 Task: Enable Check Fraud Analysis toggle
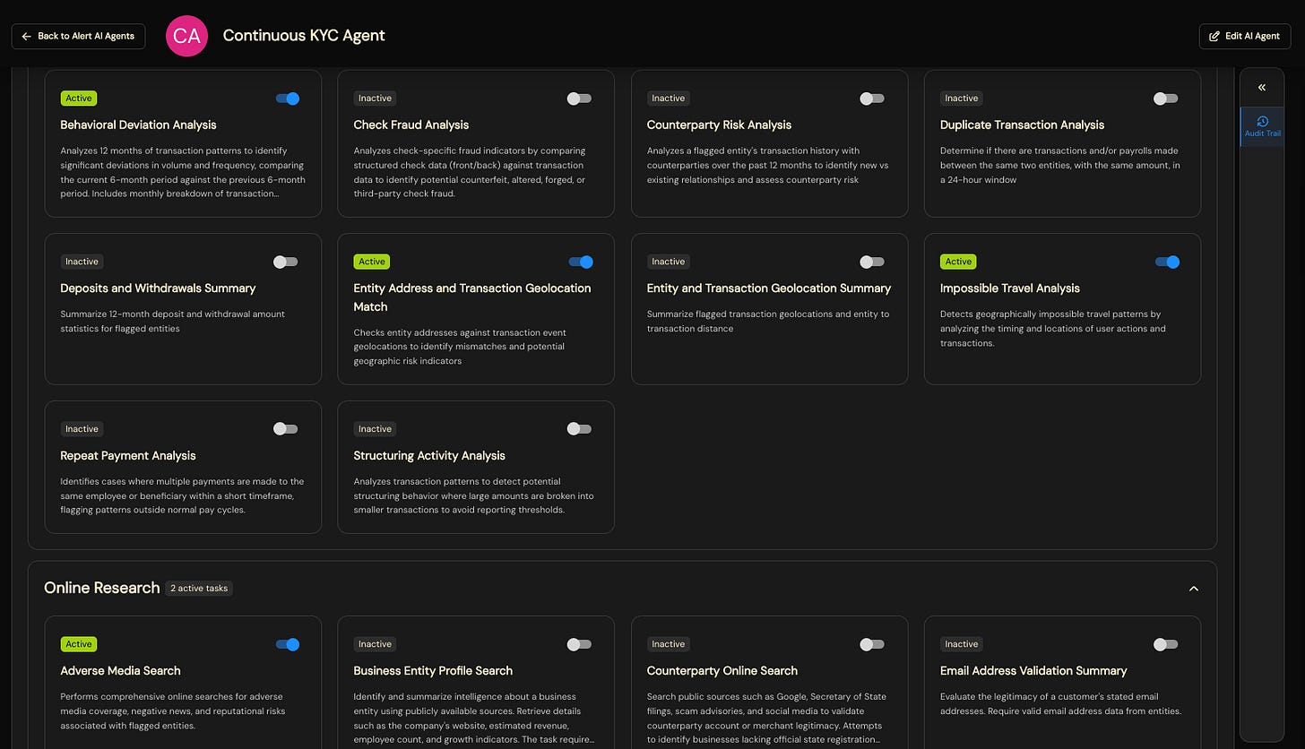coord(580,99)
